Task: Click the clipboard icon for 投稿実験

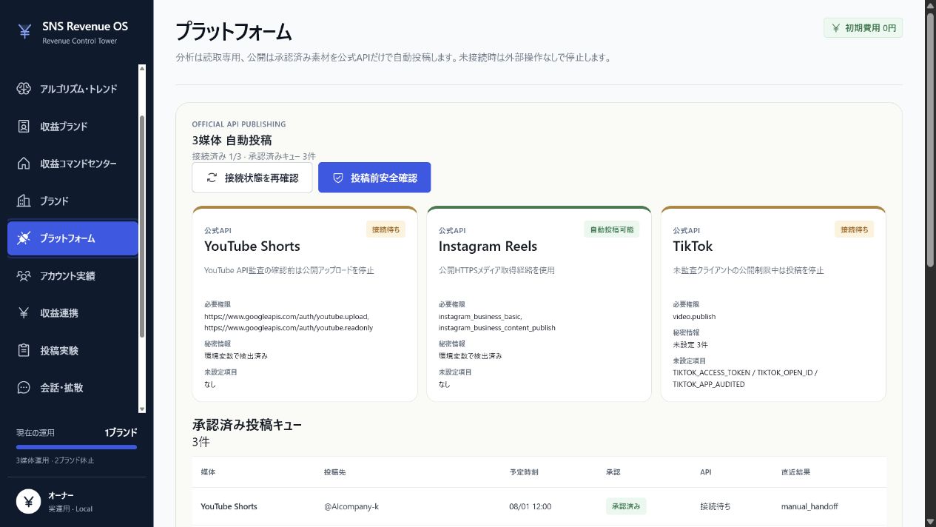Action: 24,350
